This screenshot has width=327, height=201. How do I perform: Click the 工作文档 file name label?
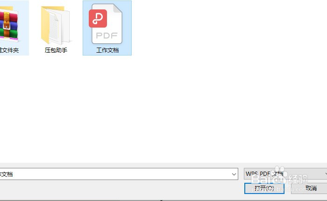[107, 50]
